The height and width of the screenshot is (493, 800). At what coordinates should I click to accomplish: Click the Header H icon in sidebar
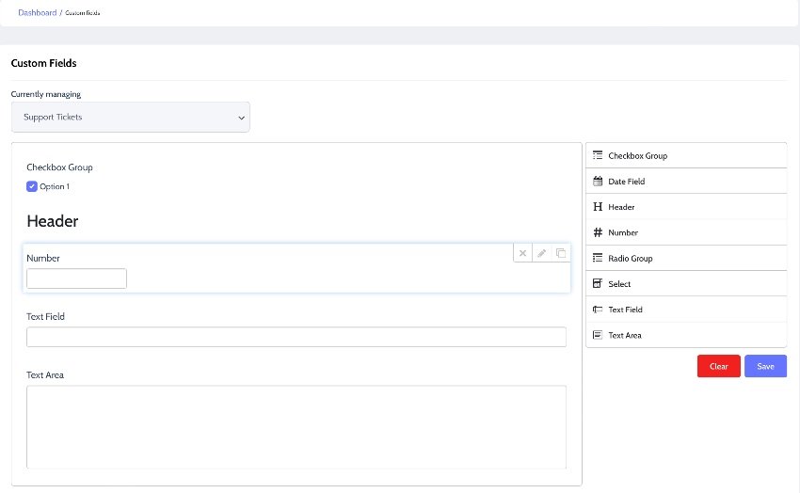pyautogui.click(x=598, y=206)
